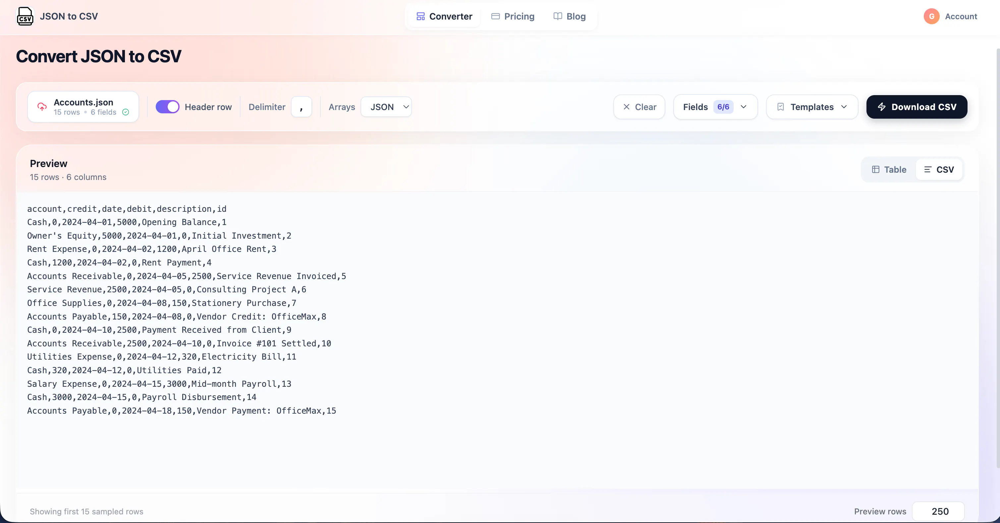This screenshot has width=1000, height=523.
Task: Click the bookmark icon in Templates
Action: (781, 107)
